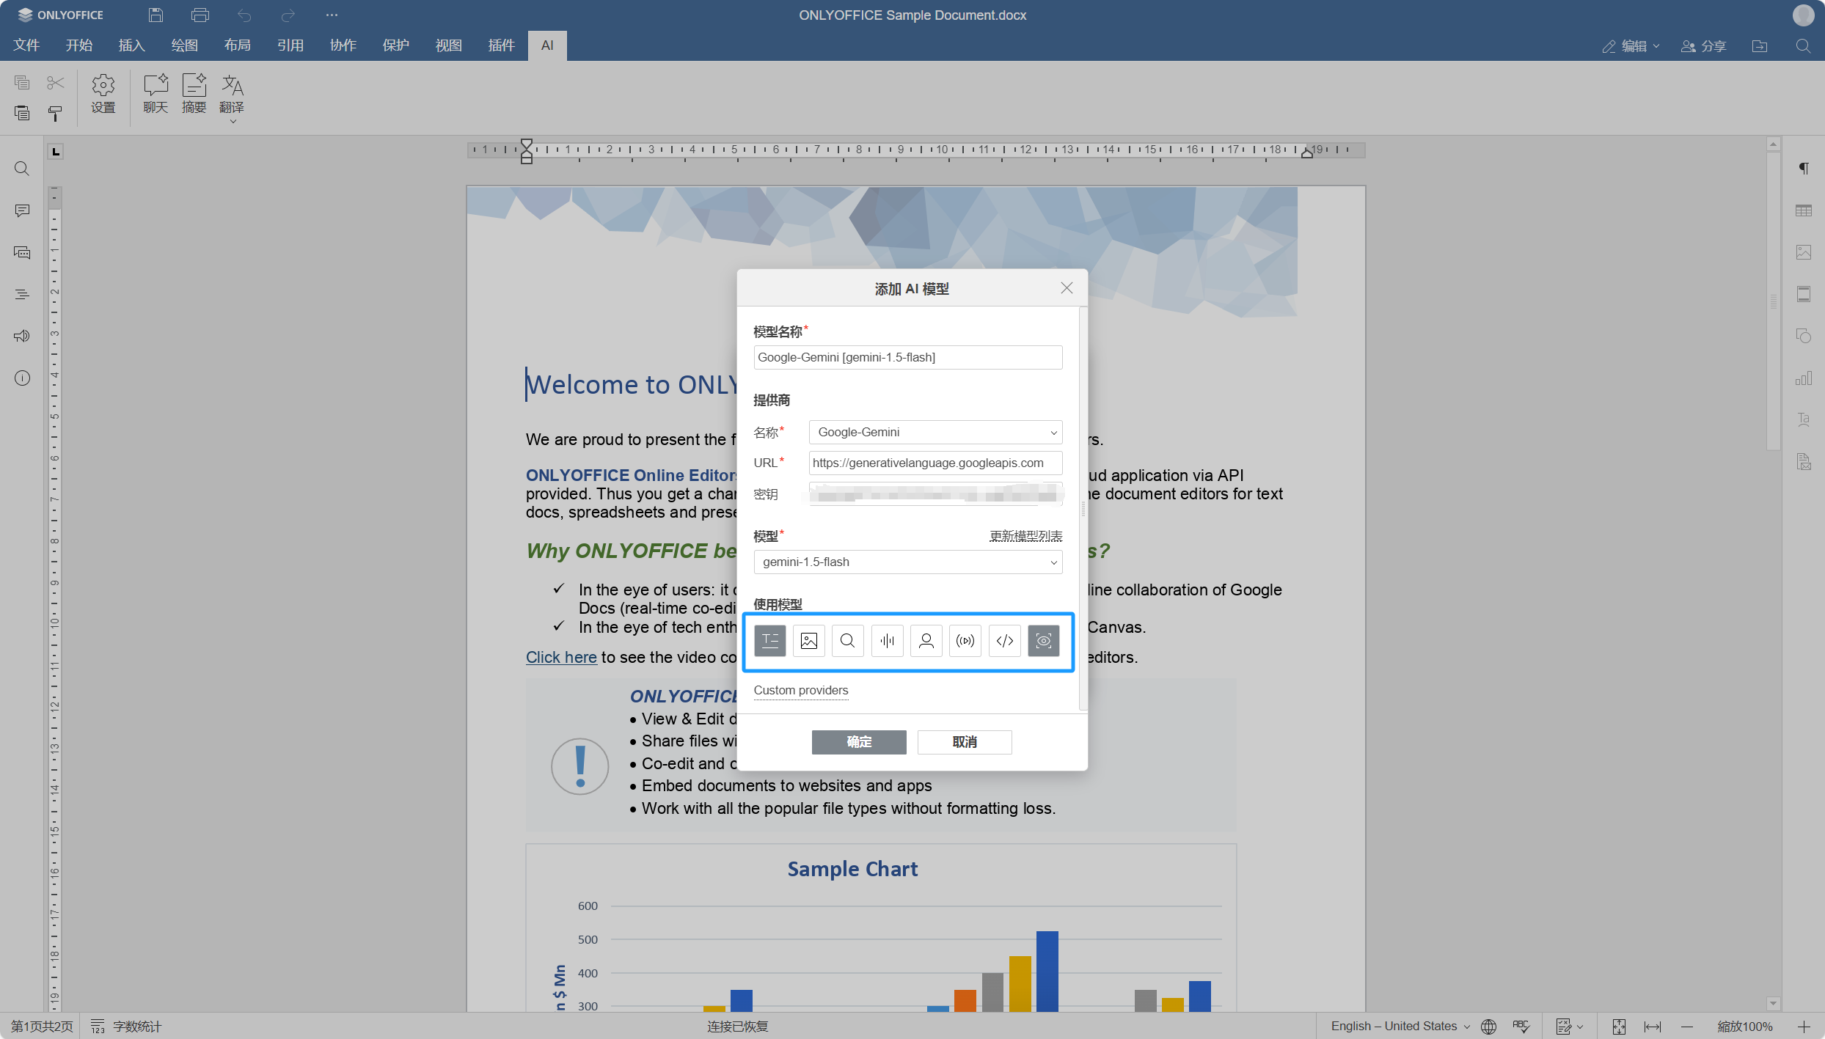Open the chart settings icon in right sidebar
The height and width of the screenshot is (1039, 1825).
coord(1804,378)
